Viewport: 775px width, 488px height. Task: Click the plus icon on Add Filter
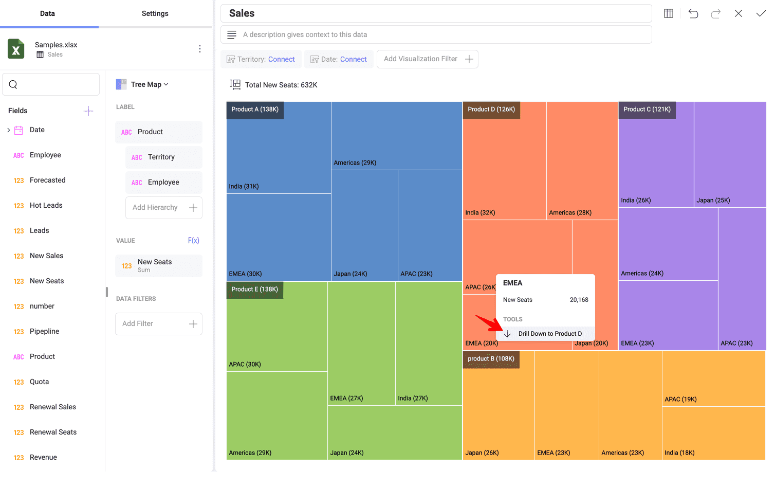coord(193,324)
